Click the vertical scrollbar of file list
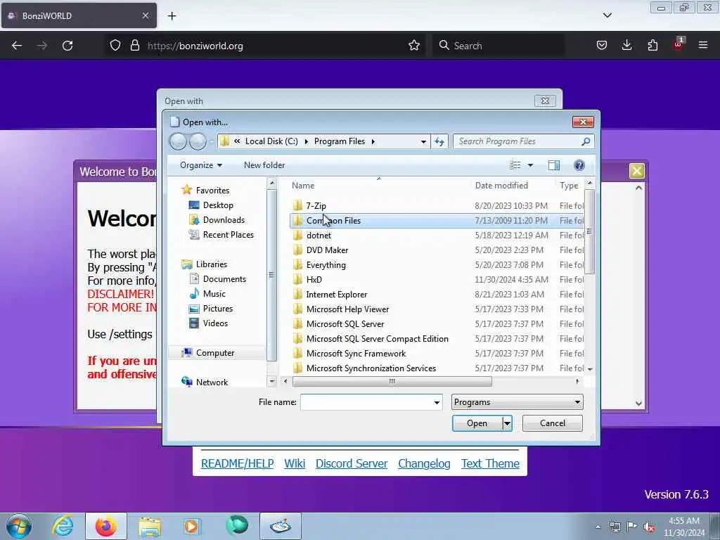The height and width of the screenshot is (540, 720). point(590,231)
